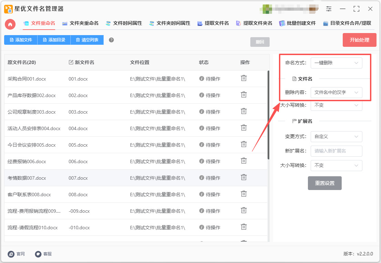This screenshot has height=263, width=381.
Task: Click trash icon for 客户联系表008.docx
Action: (244, 194)
